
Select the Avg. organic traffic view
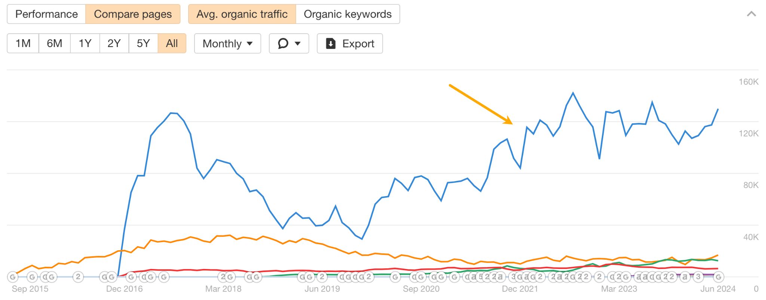pos(242,14)
